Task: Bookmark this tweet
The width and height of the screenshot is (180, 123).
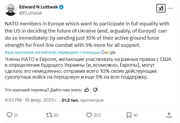Action: point(129,115)
